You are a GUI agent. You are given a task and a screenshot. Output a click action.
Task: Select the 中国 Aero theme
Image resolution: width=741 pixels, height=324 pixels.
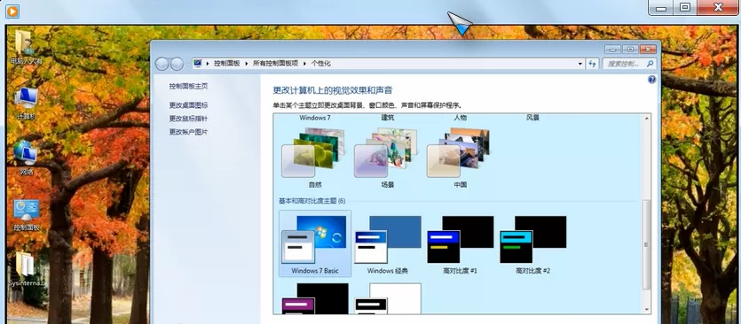coord(461,158)
